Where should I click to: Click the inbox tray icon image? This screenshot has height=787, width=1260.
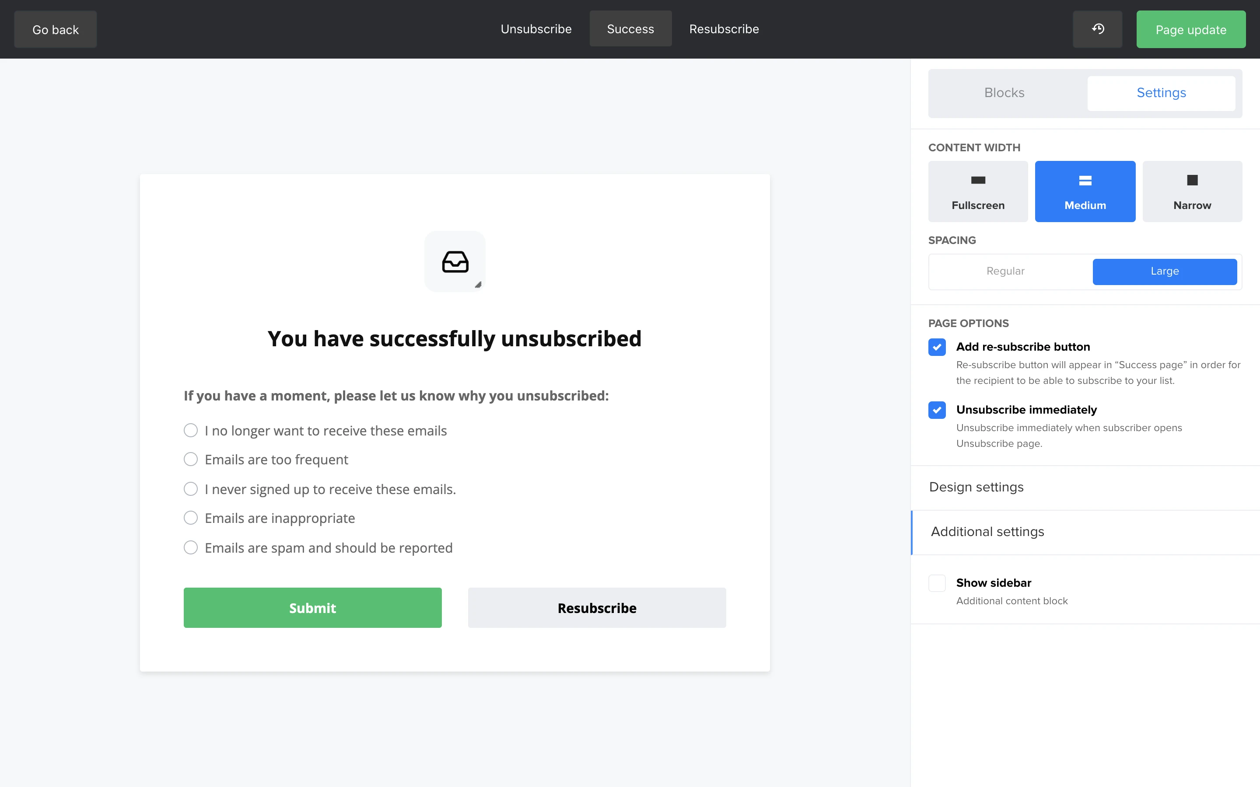point(455,261)
